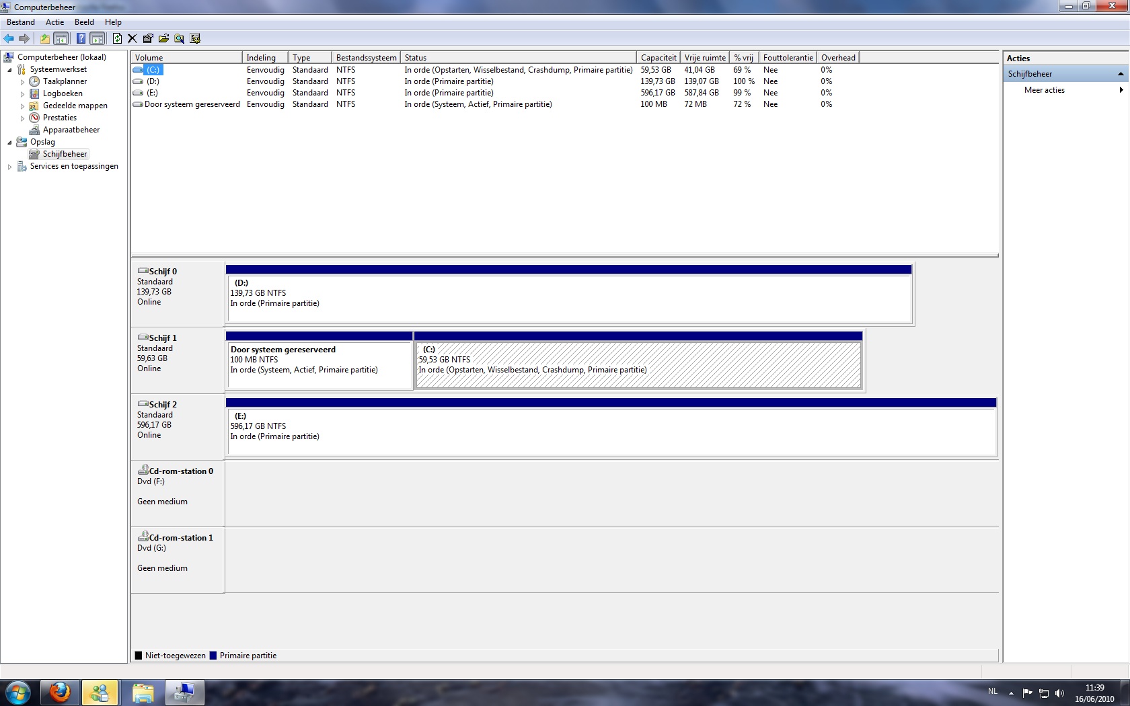Screen dimensions: 1130x706
Task: Collapse the Systeemwerkset tree node
Action: [9, 70]
